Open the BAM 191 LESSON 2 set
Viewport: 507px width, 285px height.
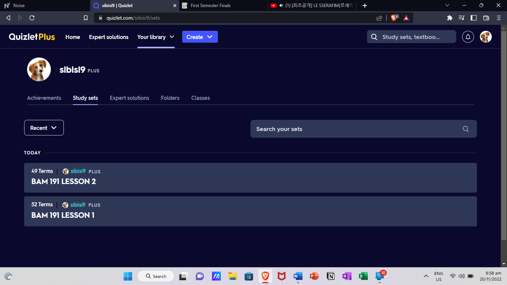point(251,178)
